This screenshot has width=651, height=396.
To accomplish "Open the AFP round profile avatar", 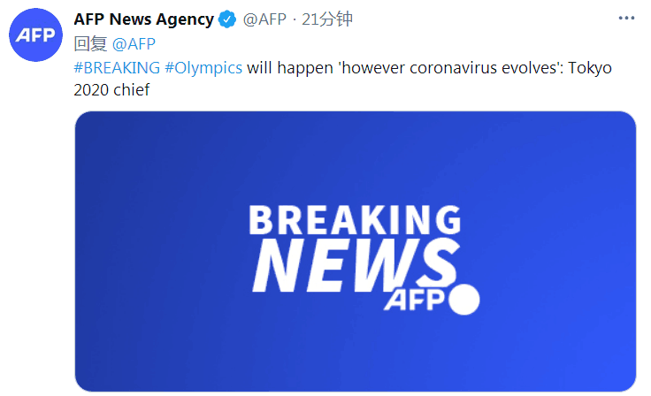I will tap(34, 35).
